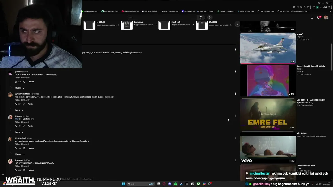The width and height of the screenshot is (333, 187).
Task: Like the @l8trl3x comment
Action: point(16,82)
